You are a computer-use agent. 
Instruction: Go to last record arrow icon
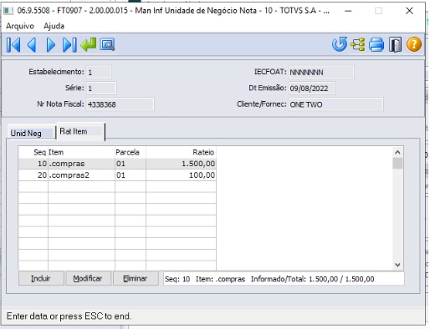pos(69,45)
